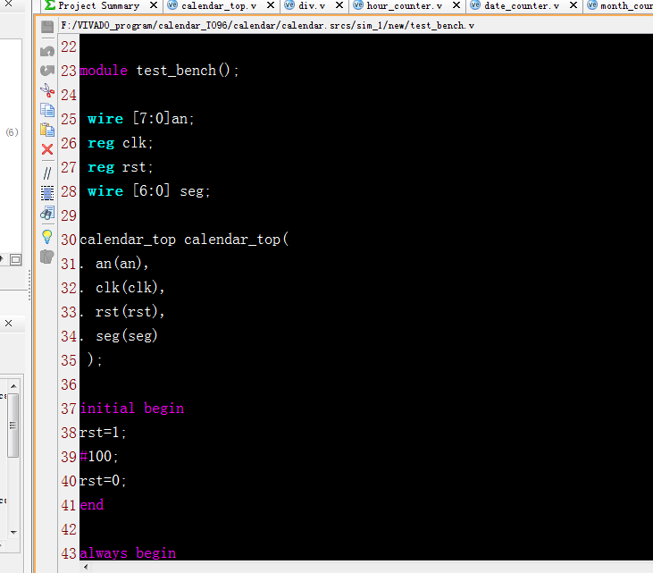Click '. rst(rst),' on line 33
Viewport: 653px width, 573px height.
[122, 312]
